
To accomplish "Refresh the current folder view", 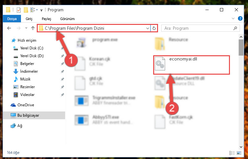I will pyautogui.click(x=154, y=28).
